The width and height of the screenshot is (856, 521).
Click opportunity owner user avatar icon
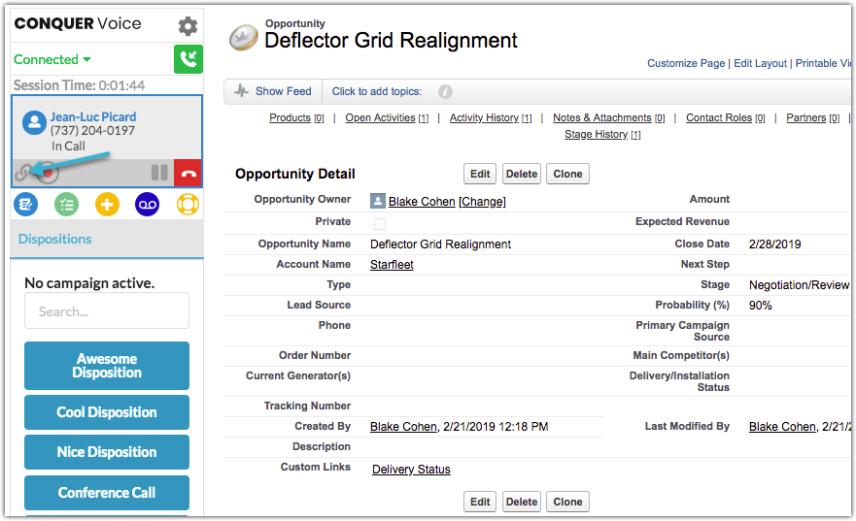pos(378,201)
